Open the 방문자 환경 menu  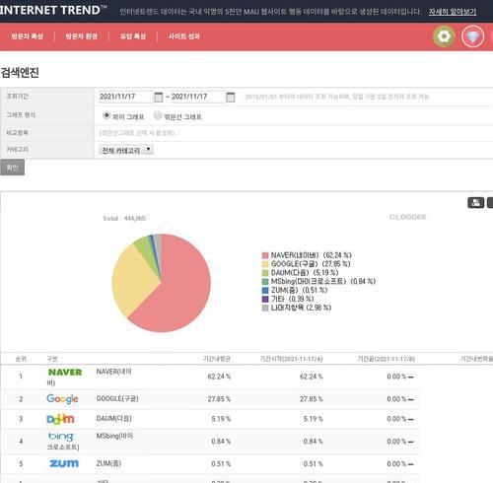tap(81, 36)
